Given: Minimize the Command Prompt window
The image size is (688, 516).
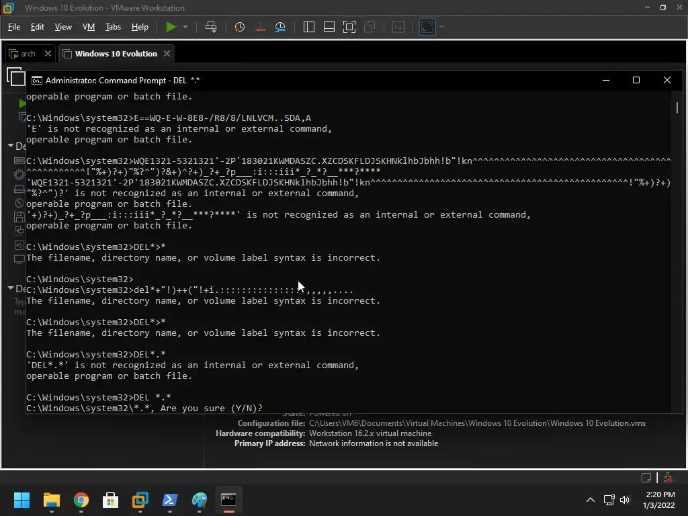Looking at the screenshot, I should click(606, 80).
